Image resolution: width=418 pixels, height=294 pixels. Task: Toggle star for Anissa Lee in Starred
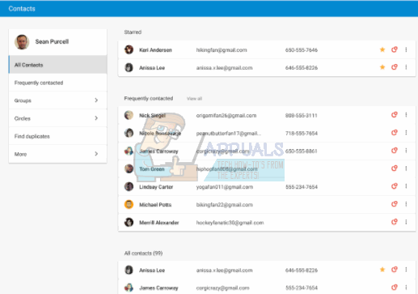click(382, 67)
